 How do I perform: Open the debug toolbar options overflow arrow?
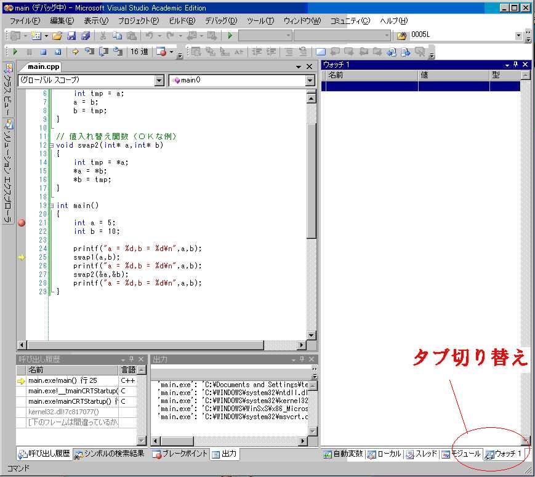180,55
